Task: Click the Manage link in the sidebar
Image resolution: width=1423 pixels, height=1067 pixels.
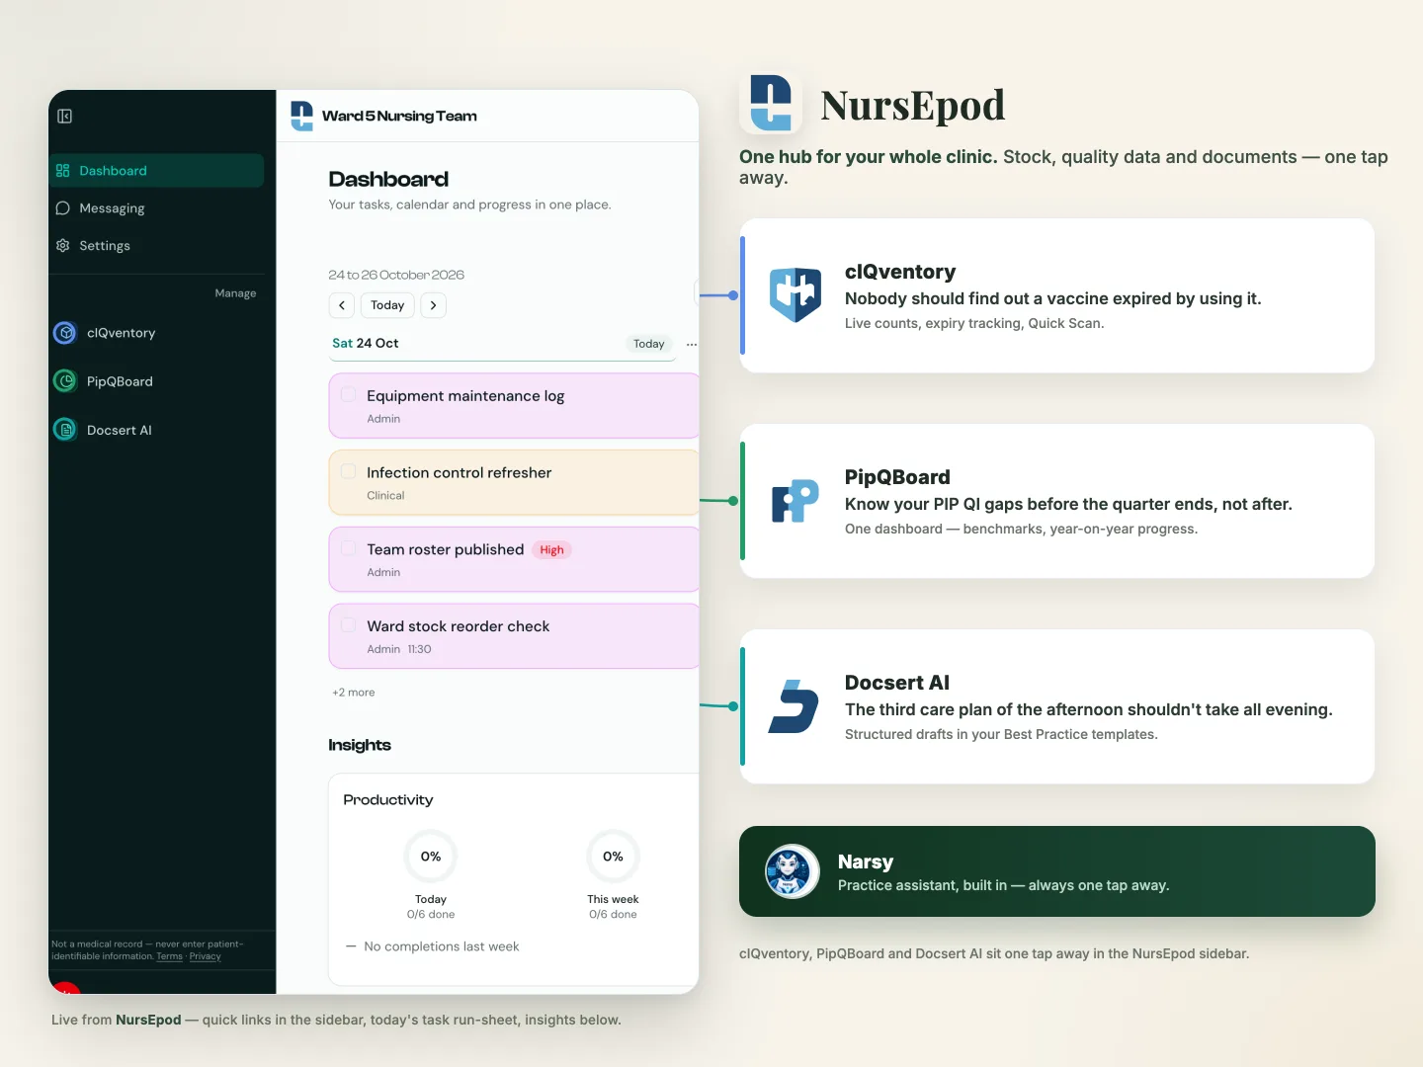Action: click(235, 293)
